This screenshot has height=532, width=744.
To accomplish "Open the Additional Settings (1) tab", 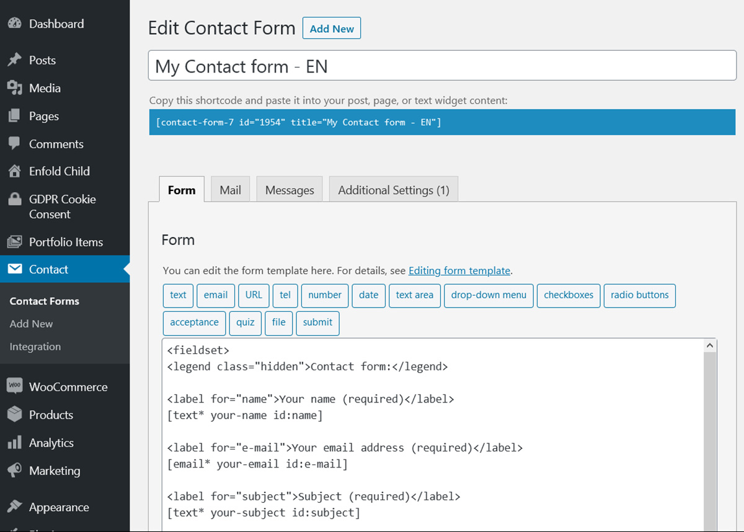I will [394, 190].
